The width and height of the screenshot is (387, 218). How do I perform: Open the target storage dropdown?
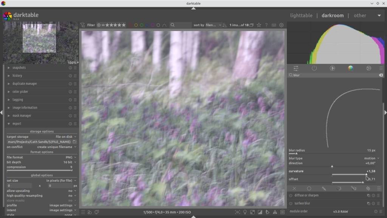[x=42, y=137]
